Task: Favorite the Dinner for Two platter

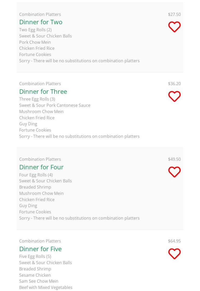Action: [174, 27]
